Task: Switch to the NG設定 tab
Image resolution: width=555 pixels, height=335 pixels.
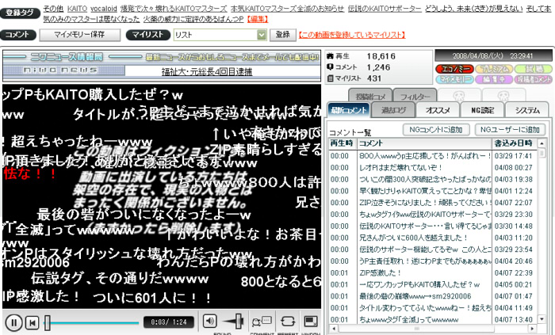Action: (x=482, y=110)
